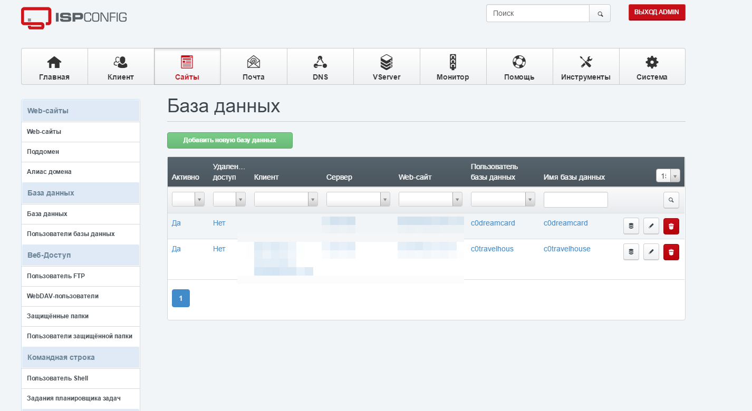Go to page 1 of results
Image resolution: width=752 pixels, height=411 pixels.
[x=181, y=298]
